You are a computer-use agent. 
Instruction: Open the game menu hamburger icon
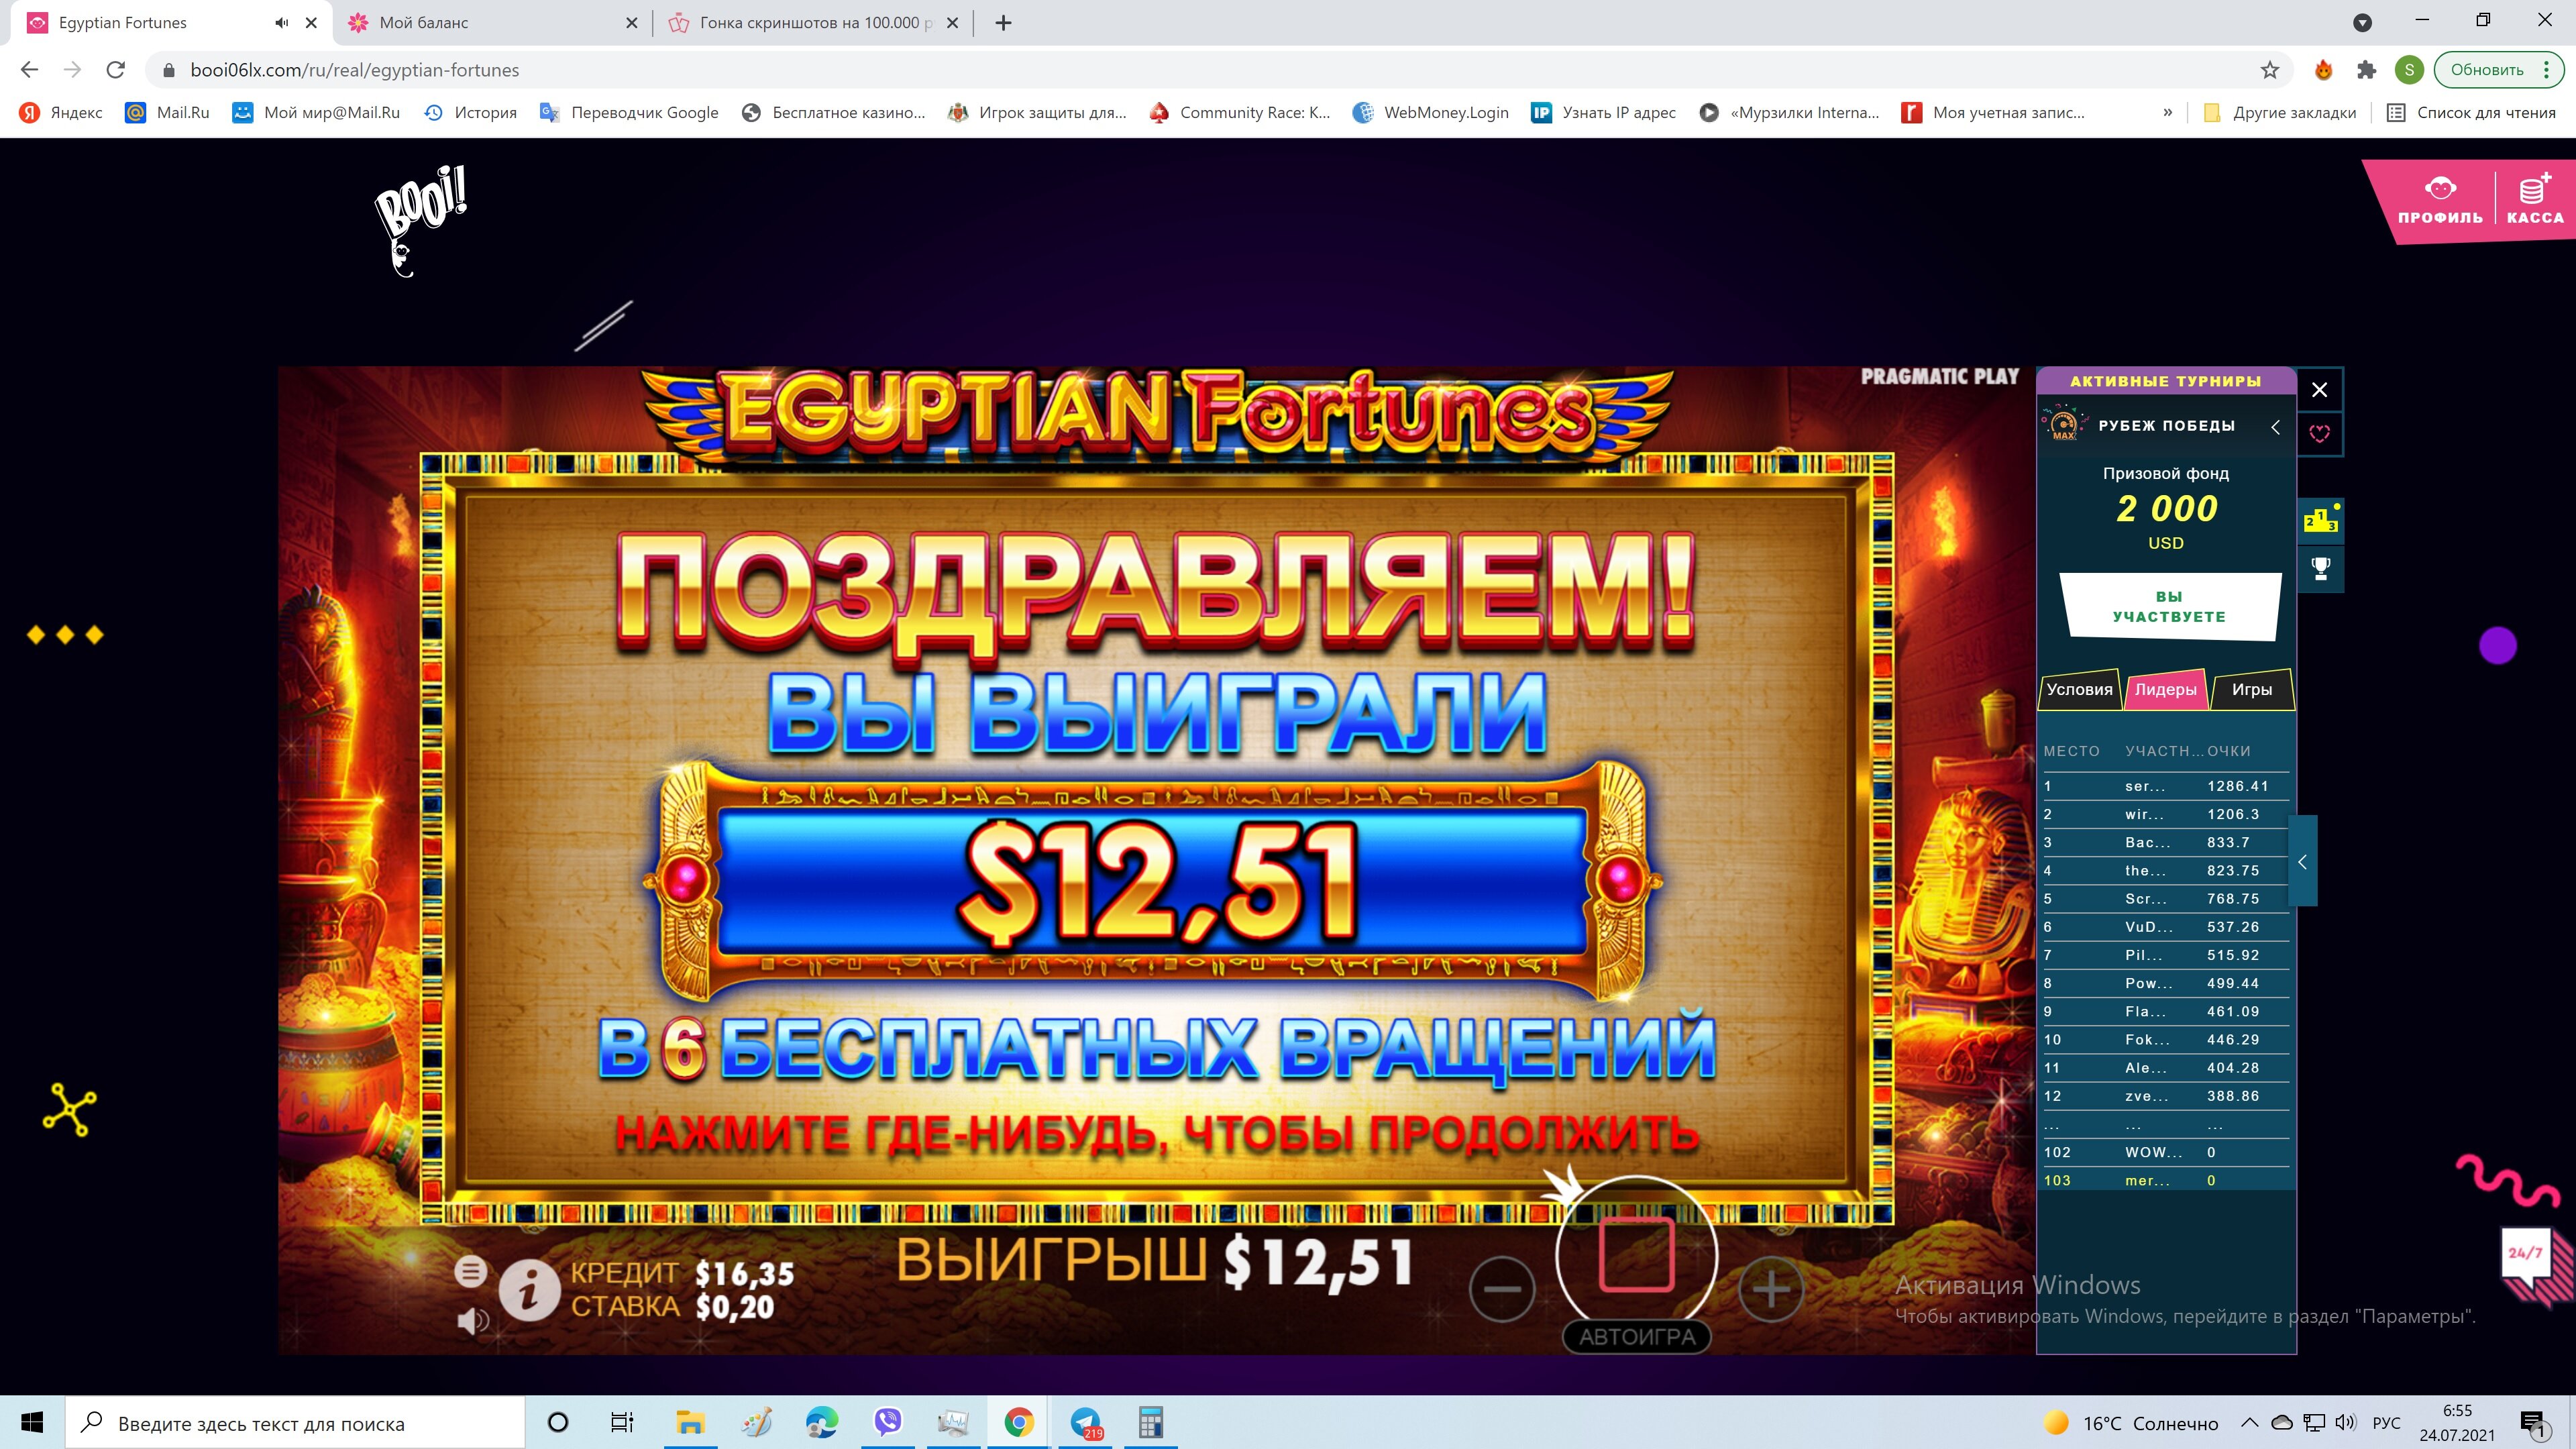point(471,1271)
